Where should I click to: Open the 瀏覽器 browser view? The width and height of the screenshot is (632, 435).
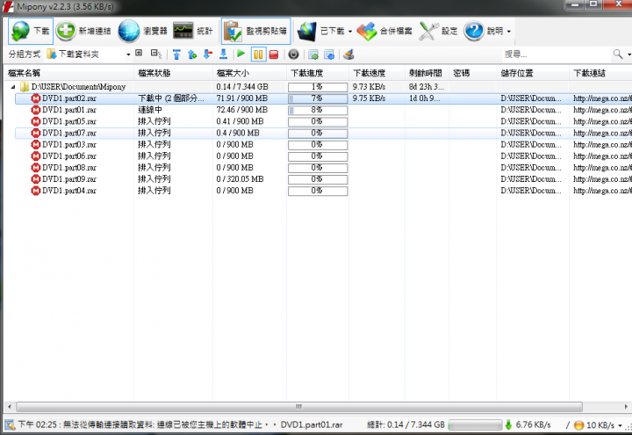coord(143,31)
